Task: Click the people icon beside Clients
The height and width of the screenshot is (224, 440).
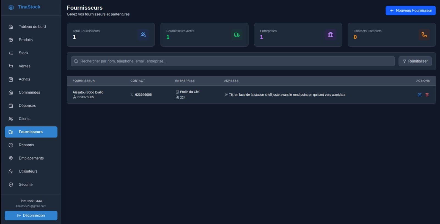Action: 11,119
